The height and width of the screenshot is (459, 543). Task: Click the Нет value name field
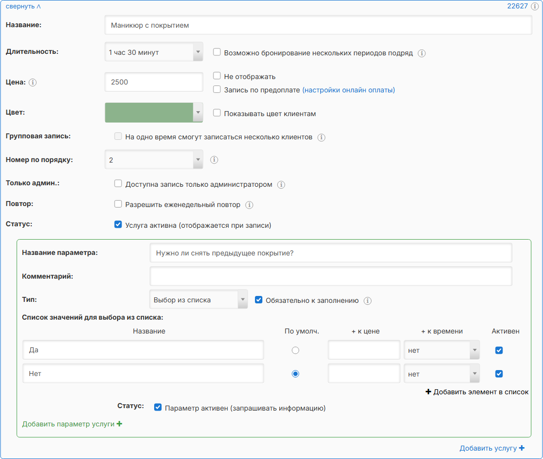click(x=143, y=374)
